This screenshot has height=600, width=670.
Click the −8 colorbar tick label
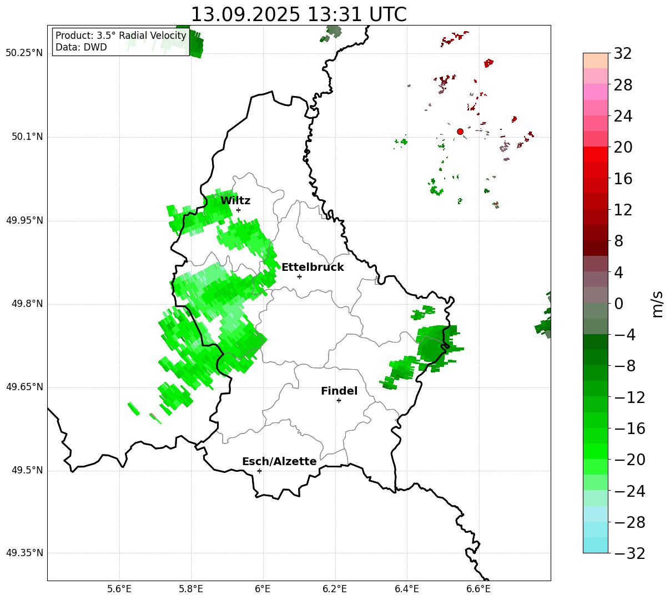tap(624, 366)
